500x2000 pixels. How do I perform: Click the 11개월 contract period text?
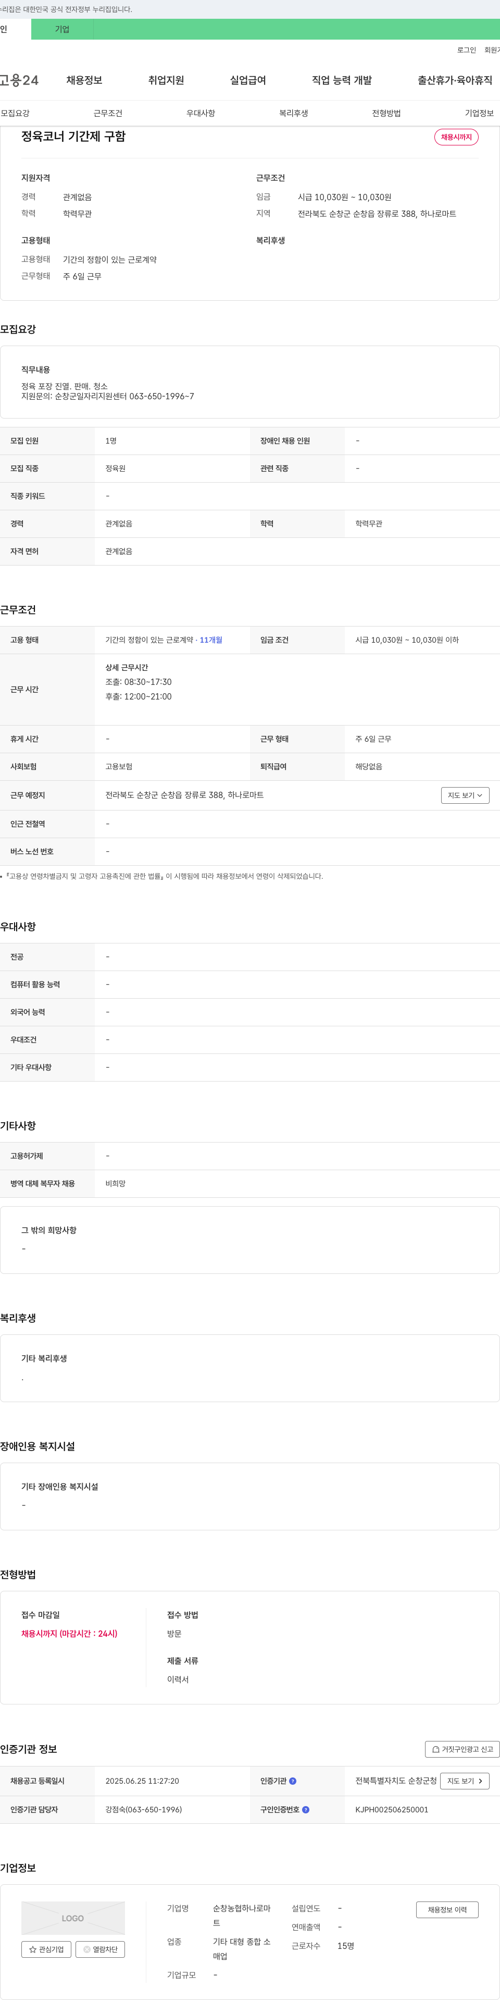[211, 640]
